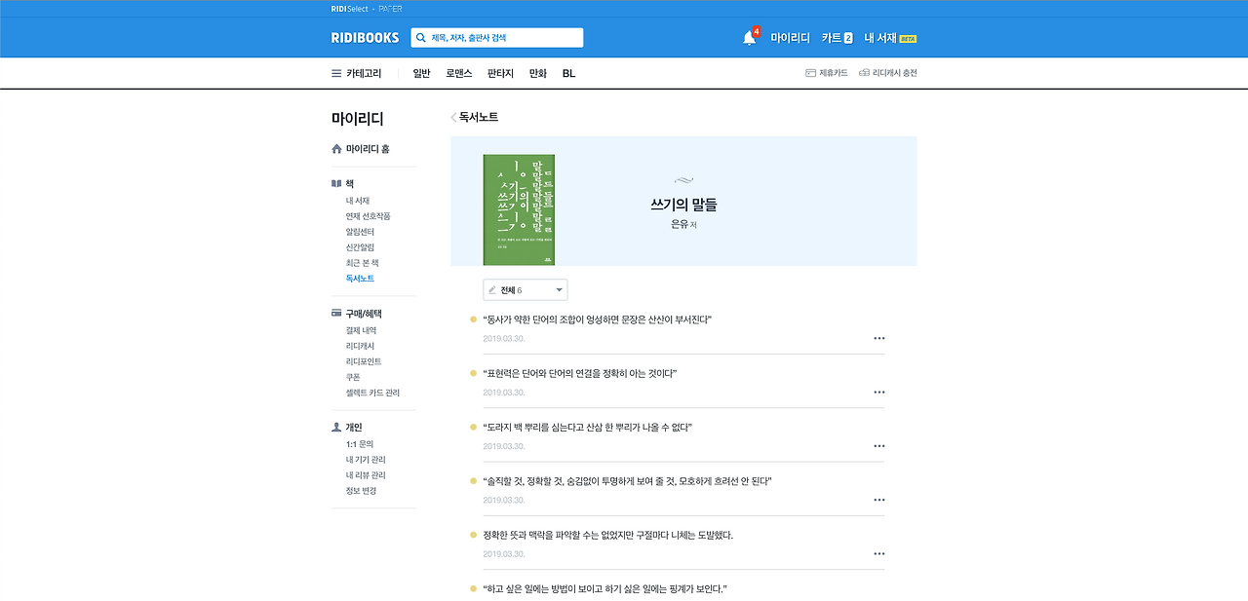Open 결제 내역 in the sidebar
Image resolution: width=1248 pixels, height=601 pixels.
(360, 331)
